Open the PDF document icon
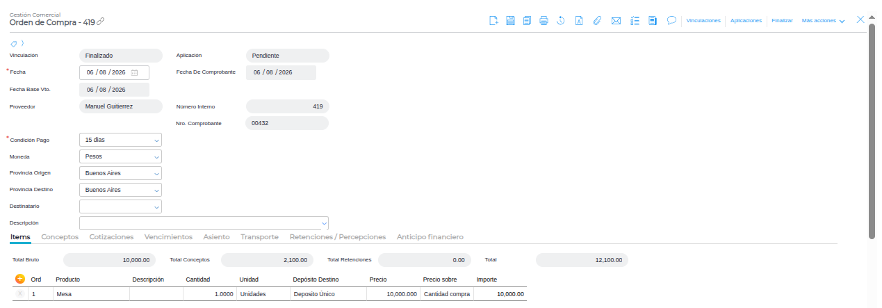 578,21
